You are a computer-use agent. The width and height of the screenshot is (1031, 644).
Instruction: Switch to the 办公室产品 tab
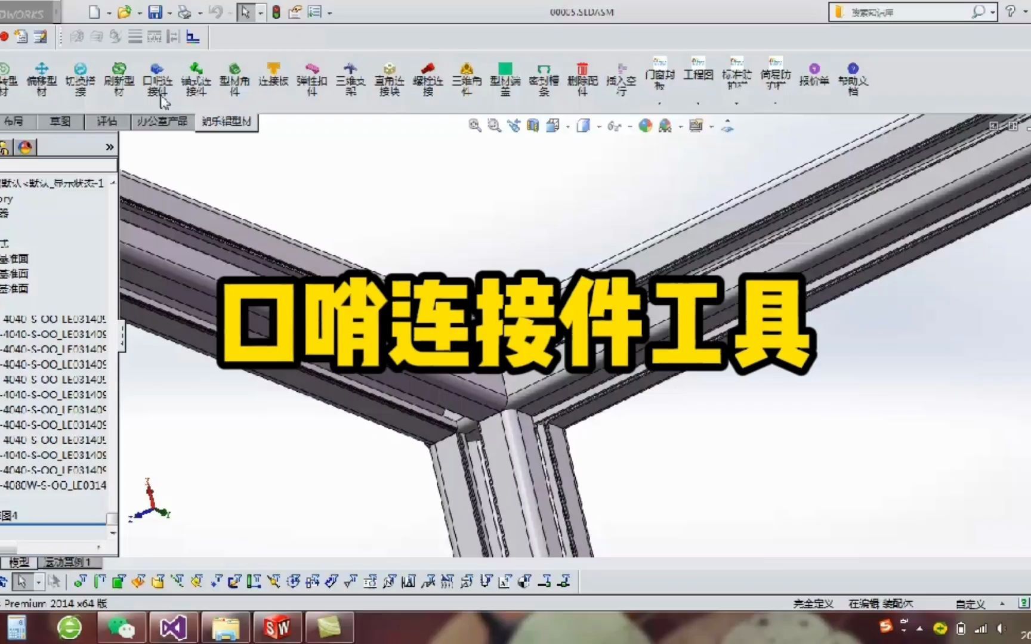click(x=162, y=122)
